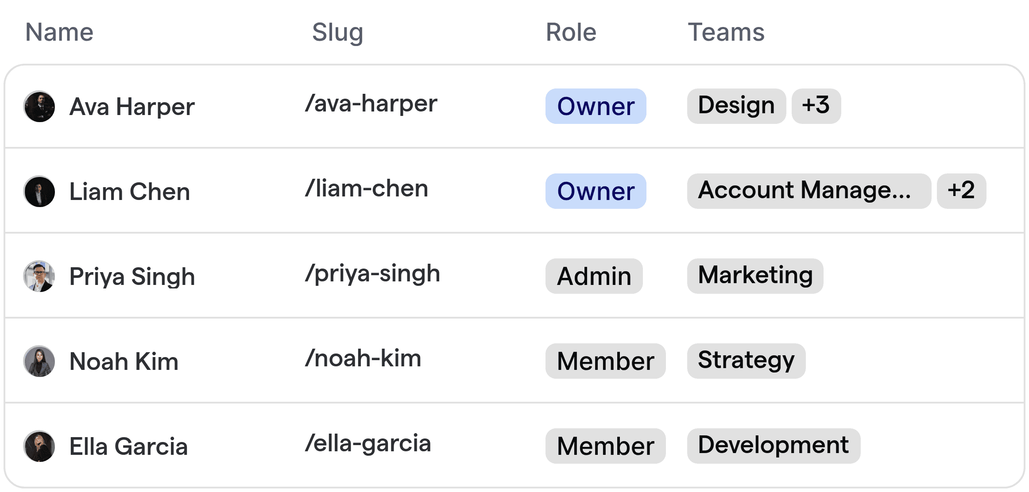
Task: Click Liam Chen's avatar picture
Action: point(39,192)
